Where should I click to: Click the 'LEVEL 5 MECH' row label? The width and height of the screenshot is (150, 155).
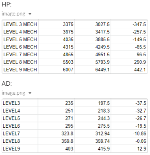point(20,40)
